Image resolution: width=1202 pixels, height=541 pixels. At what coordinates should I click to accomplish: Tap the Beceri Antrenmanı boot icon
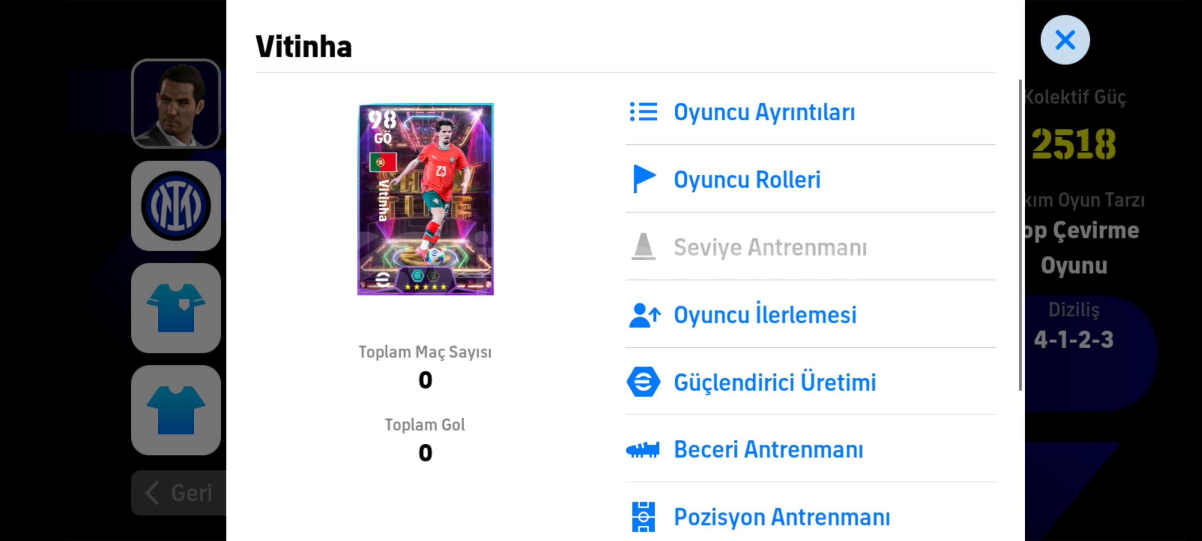[x=643, y=449]
